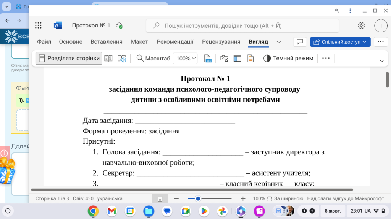Open Word settings gear
The height and width of the screenshot is (219, 391).
click(361, 25)
